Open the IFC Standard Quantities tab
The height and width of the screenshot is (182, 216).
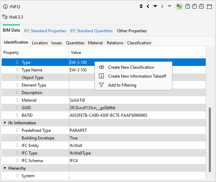point(91,31)
